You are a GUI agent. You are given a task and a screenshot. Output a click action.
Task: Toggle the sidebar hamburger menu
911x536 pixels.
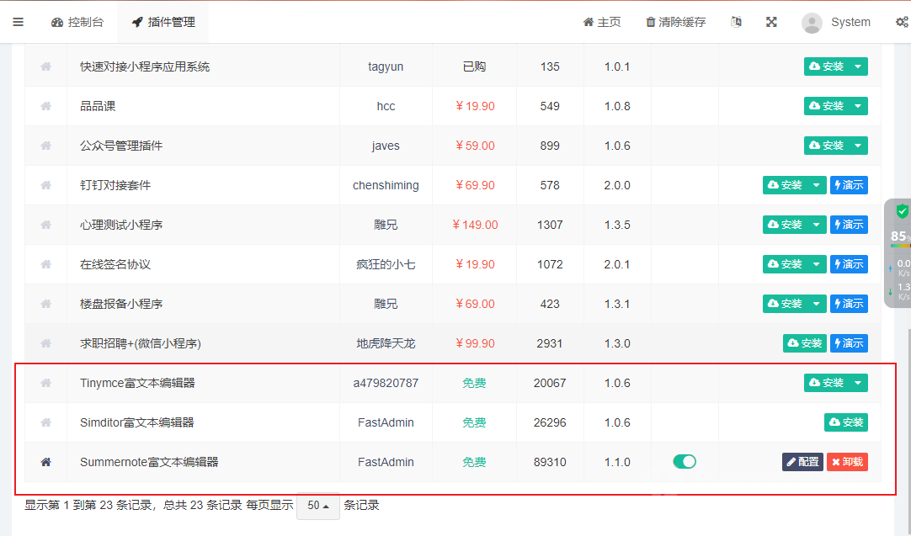(x=18, y=22)
